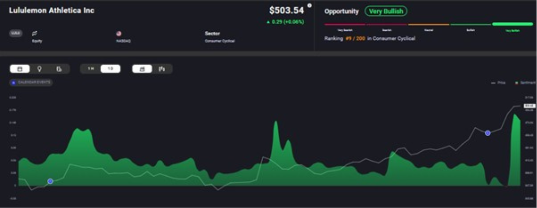Toggle the Calendar Events filter chip
This screenshot has height=208, width=537.
pyautogui.click(x=31, y=83)
